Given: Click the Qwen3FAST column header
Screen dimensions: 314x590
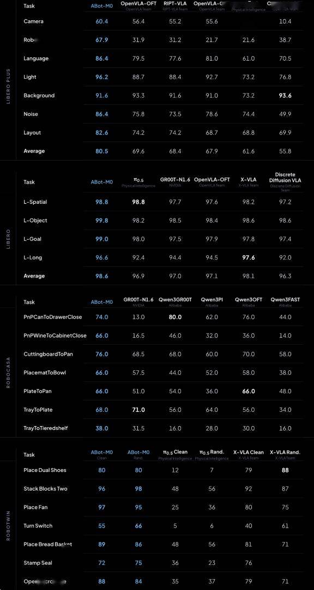Looking at the screenshot, I should coord(285,299).
